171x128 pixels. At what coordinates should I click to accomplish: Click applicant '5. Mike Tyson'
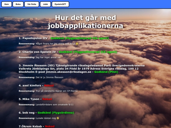pyautogui.click(x=29, y=99)
